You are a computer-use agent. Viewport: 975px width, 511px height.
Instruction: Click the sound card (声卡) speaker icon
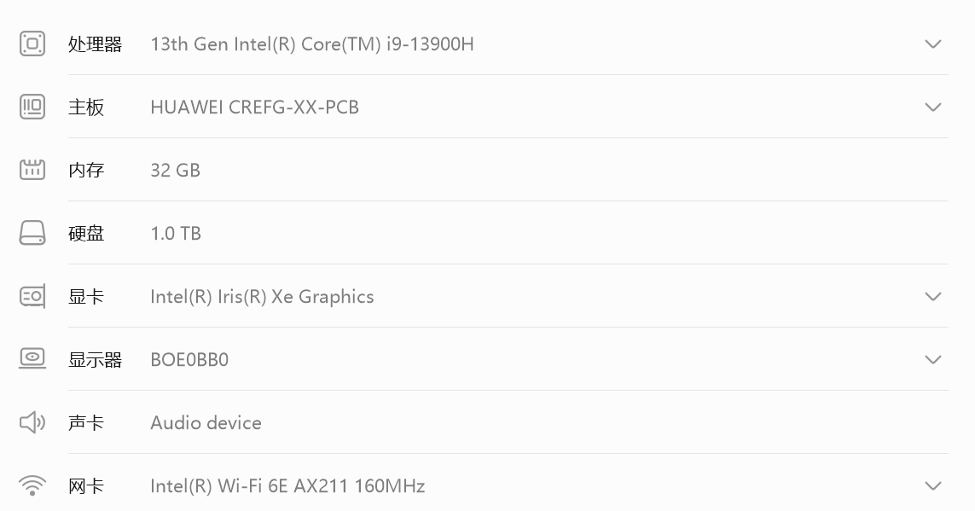tap(32, 422)
